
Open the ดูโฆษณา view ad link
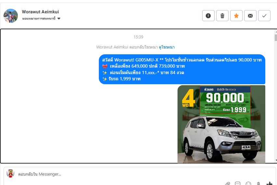[x=166, y=47]
